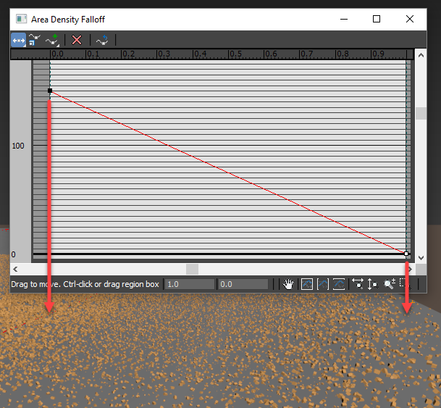Select the Scale point tool
Viewport: 441px width, 408px height.
coord(34,40)
